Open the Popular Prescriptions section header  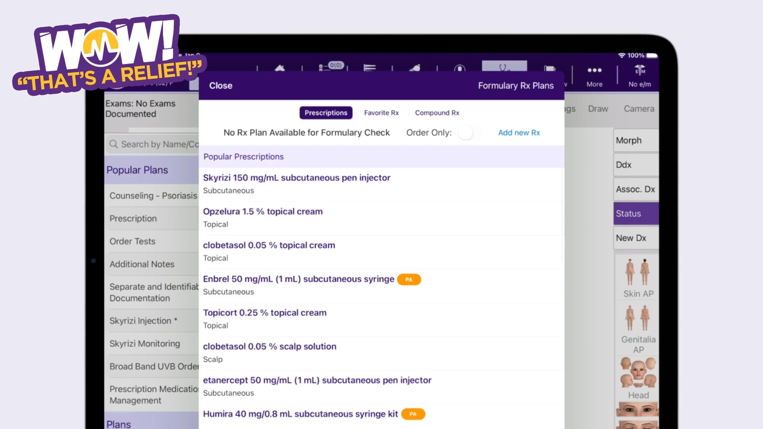(244, 157)
